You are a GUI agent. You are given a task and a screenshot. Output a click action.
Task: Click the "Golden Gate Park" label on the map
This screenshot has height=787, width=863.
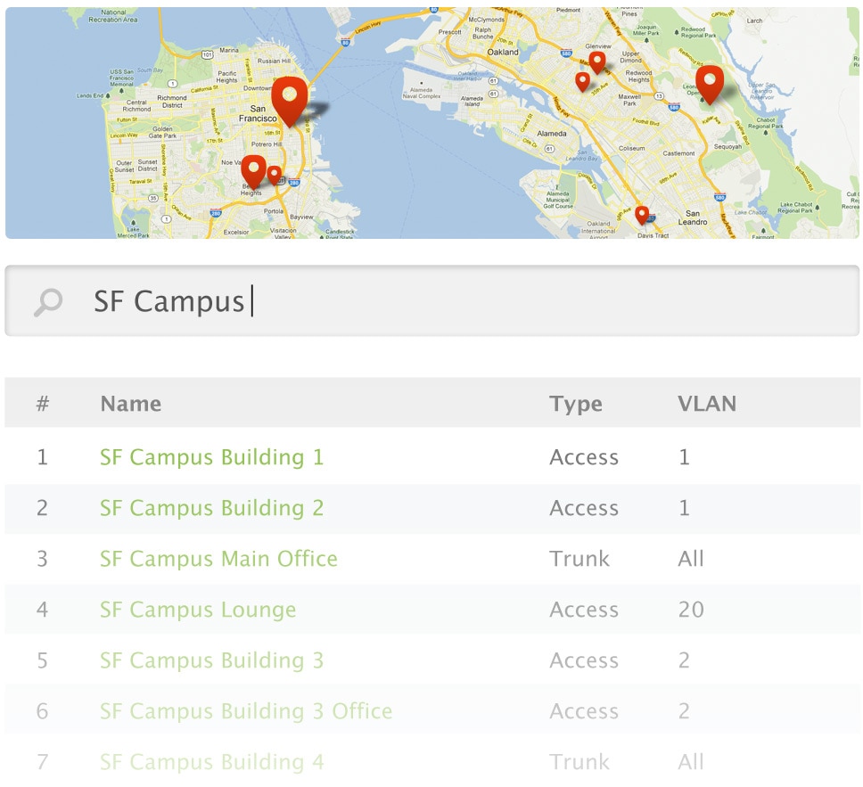(x=162, y=132)
